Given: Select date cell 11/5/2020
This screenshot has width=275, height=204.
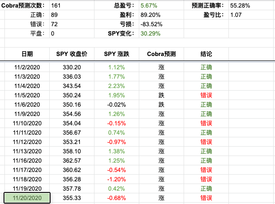Looking at the screenshot, I should coord(27,95).
